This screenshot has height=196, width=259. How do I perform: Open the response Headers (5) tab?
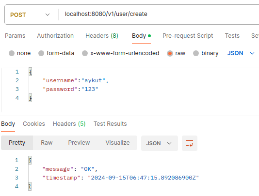(x=69, y=124)
